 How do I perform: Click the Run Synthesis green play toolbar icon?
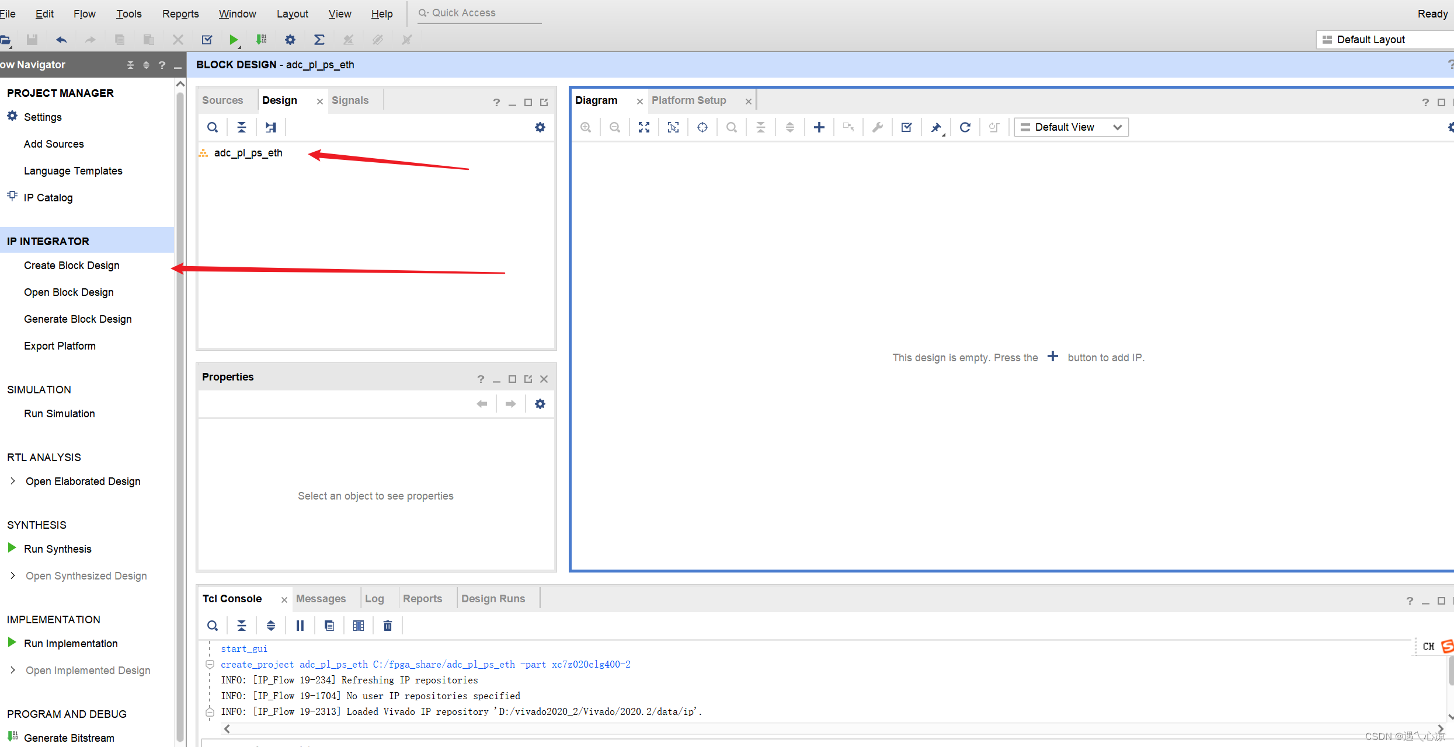tap(234, 40)
